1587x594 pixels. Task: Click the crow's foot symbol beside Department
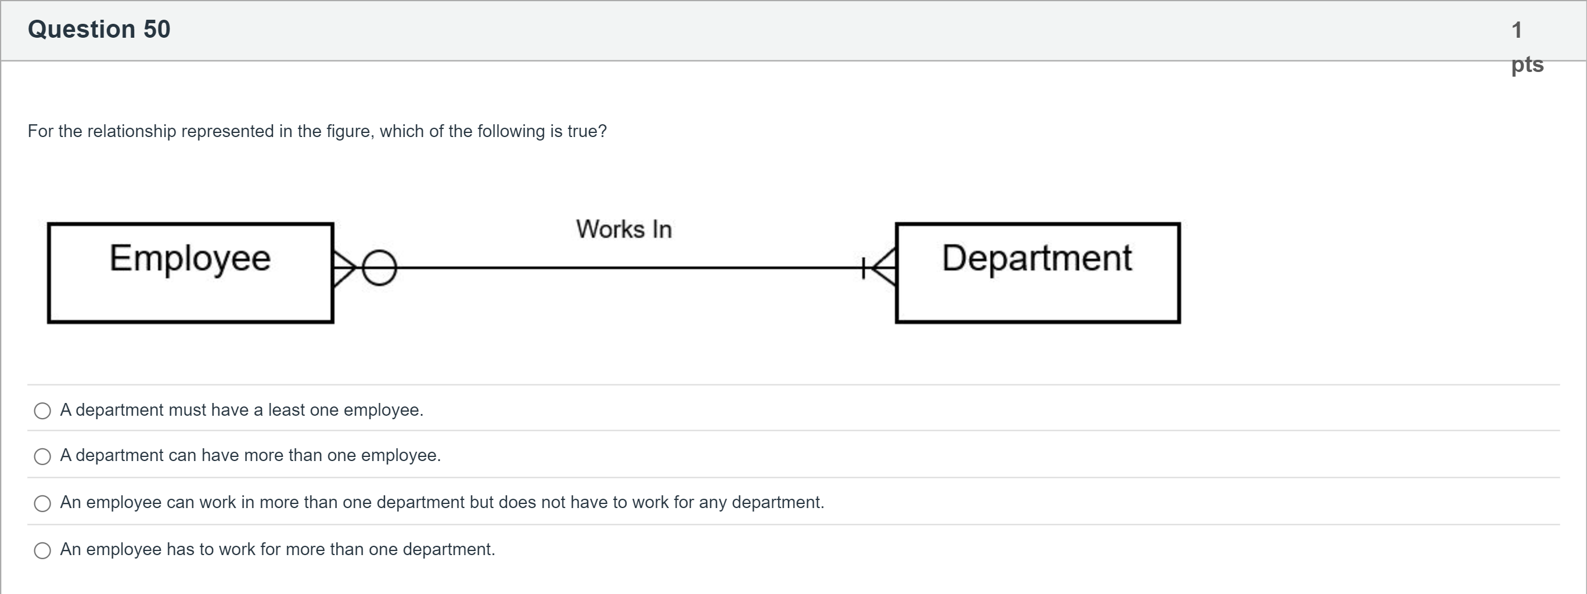pos(885,268)
